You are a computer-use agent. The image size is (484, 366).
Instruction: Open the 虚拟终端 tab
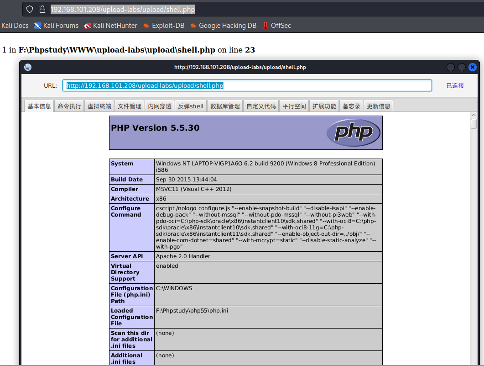pyautogui.click(x=99, y=106)
